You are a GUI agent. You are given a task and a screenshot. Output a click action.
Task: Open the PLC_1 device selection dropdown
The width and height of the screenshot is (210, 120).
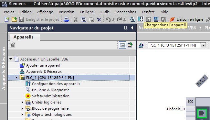(x=203, y=45)
